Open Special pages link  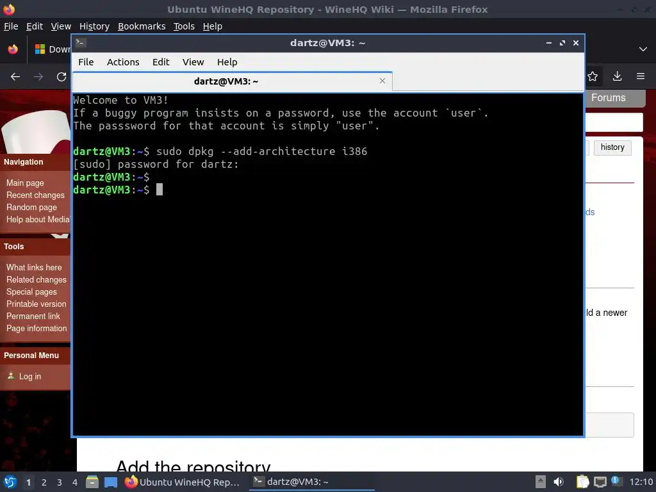(x=31, y=291)
